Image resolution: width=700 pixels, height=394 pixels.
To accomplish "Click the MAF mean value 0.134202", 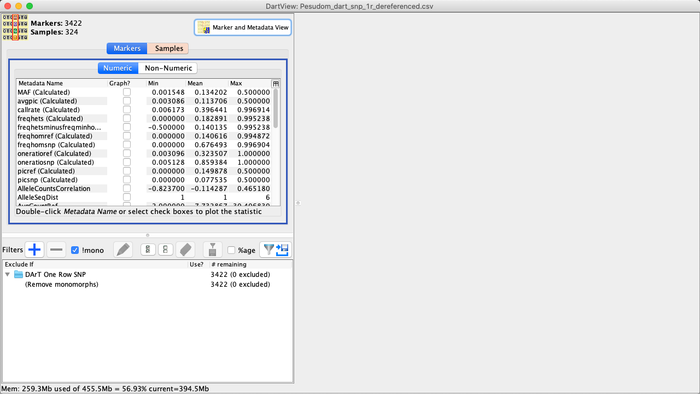I will 211,92.
